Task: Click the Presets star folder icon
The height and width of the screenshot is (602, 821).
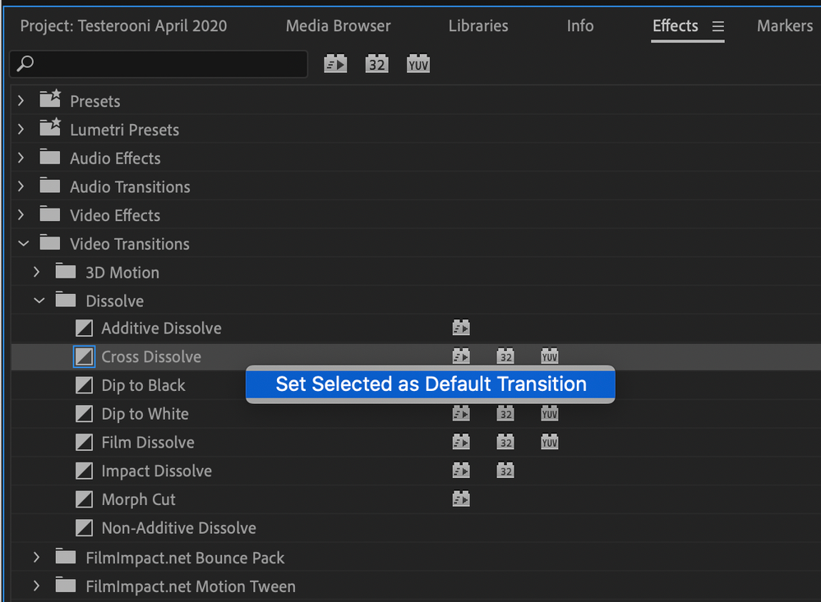Action: point(50,100)
